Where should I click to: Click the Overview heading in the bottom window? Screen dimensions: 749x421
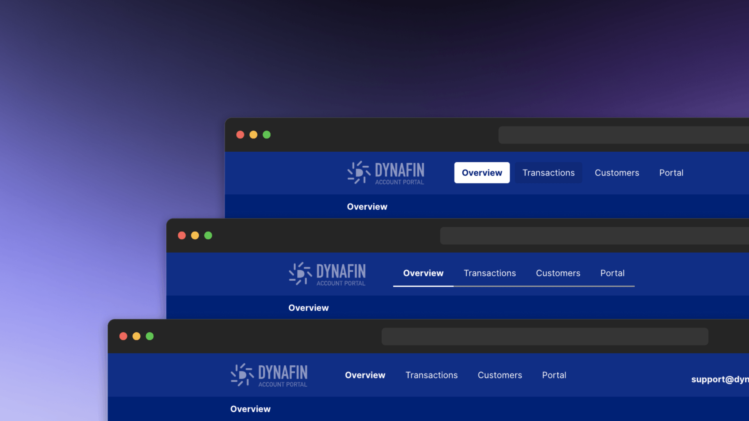[x=250, y=409]
